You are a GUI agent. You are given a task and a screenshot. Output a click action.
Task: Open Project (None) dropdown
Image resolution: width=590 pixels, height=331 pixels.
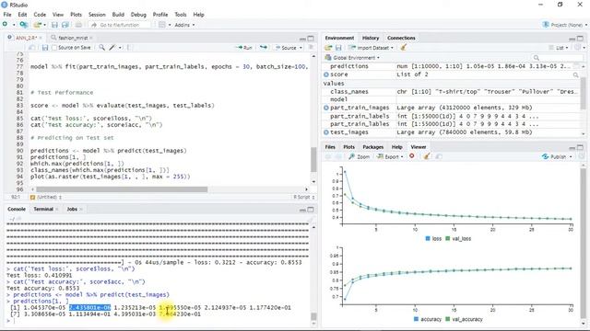click(565, 25)
